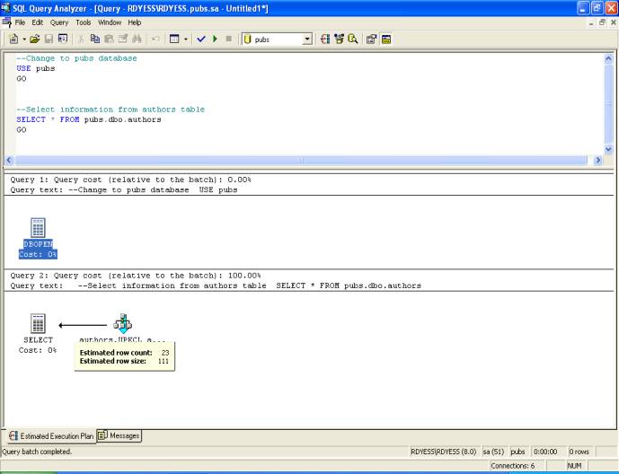
Task: Click the 'pubs' status bar entry
Action: (517, 452)
